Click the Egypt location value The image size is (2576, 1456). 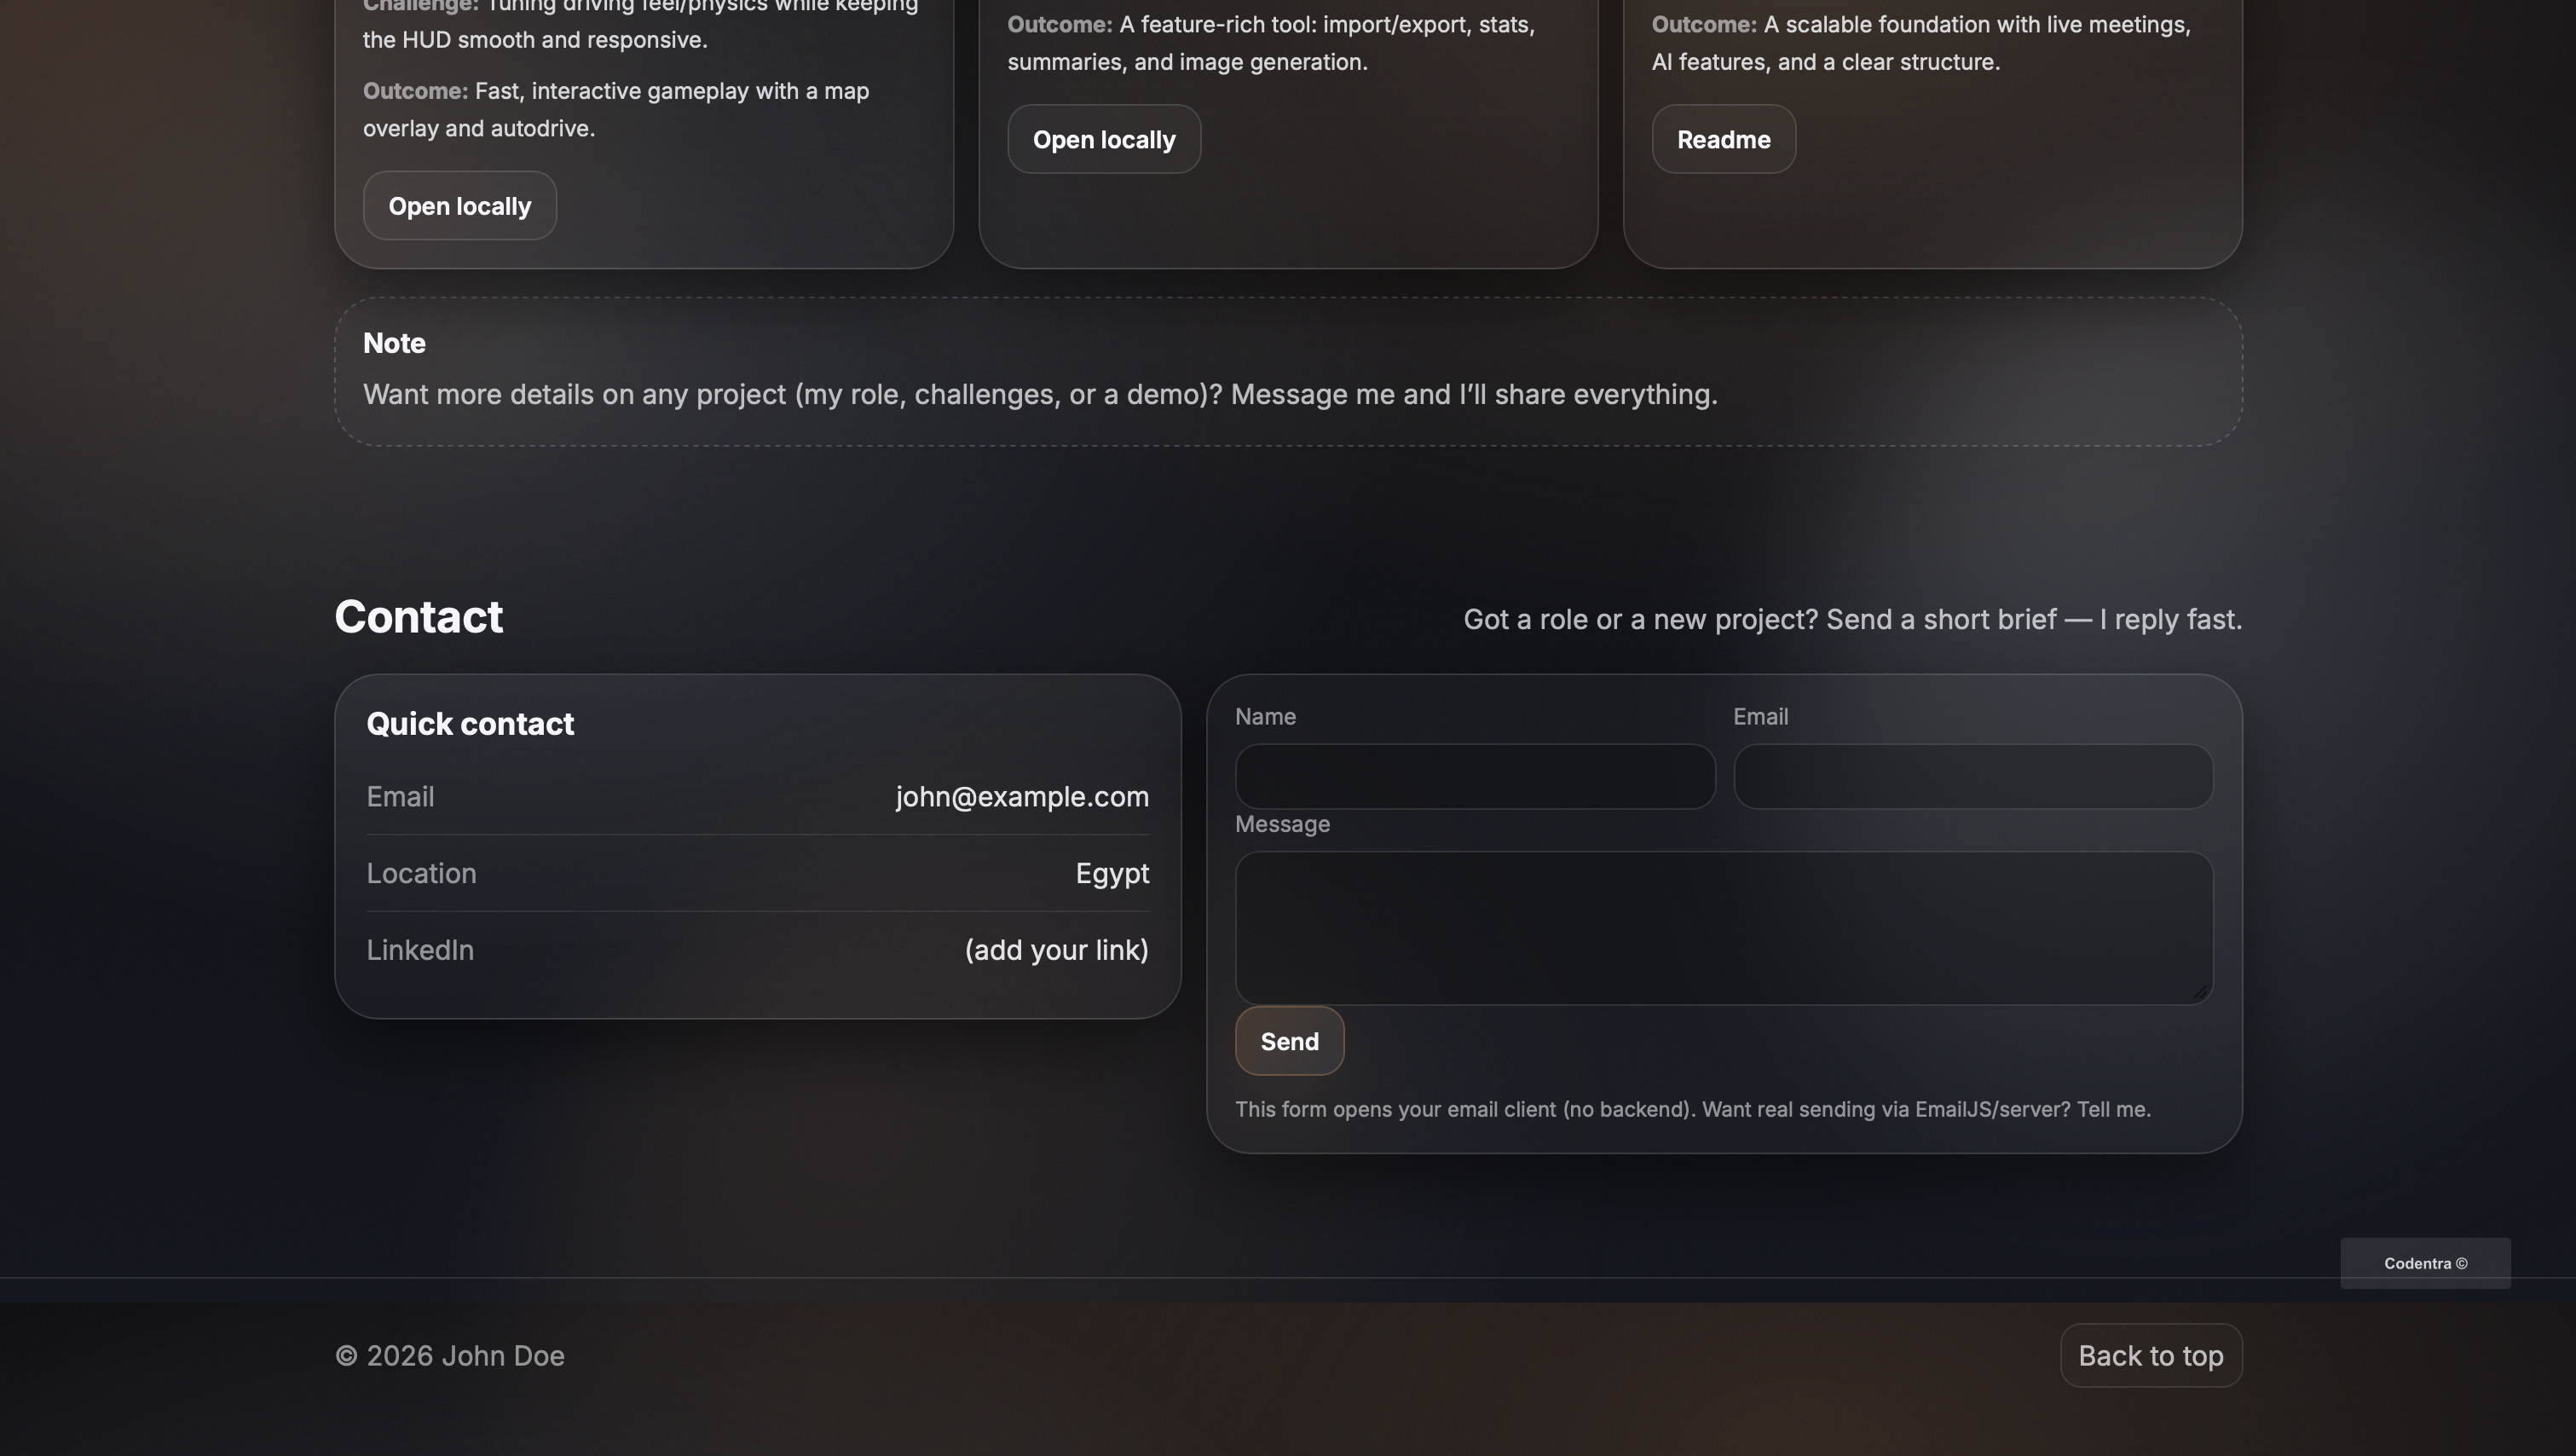coord(1111,874)
